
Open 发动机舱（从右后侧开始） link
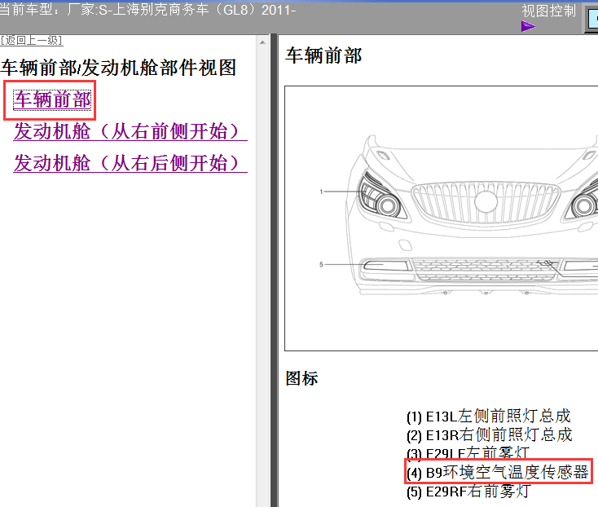[x=130, y=163]
